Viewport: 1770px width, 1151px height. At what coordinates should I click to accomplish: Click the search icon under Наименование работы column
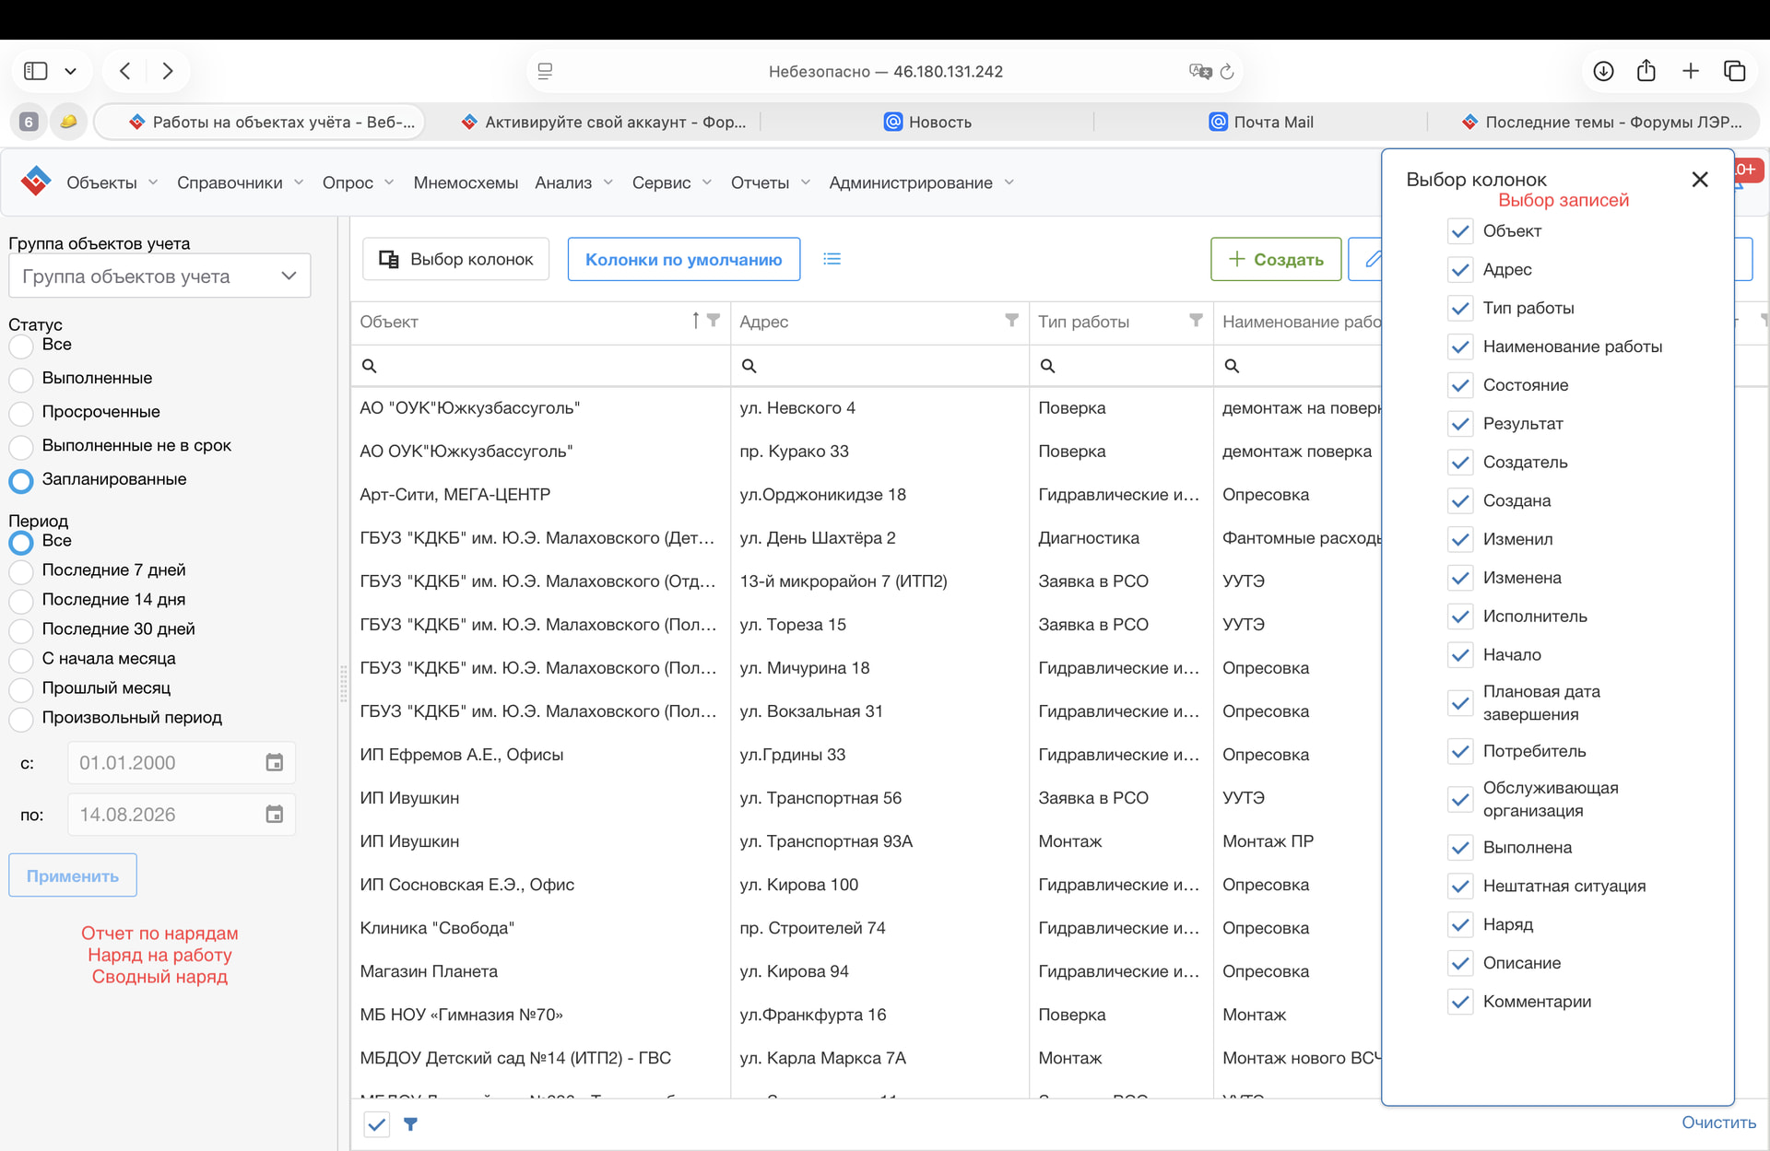[x=1232, y=366]
